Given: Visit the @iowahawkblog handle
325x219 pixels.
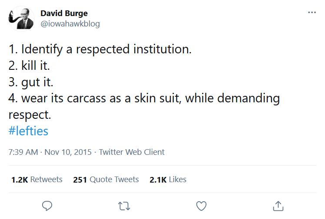Looking at the screenshot, I should [70, 24].
